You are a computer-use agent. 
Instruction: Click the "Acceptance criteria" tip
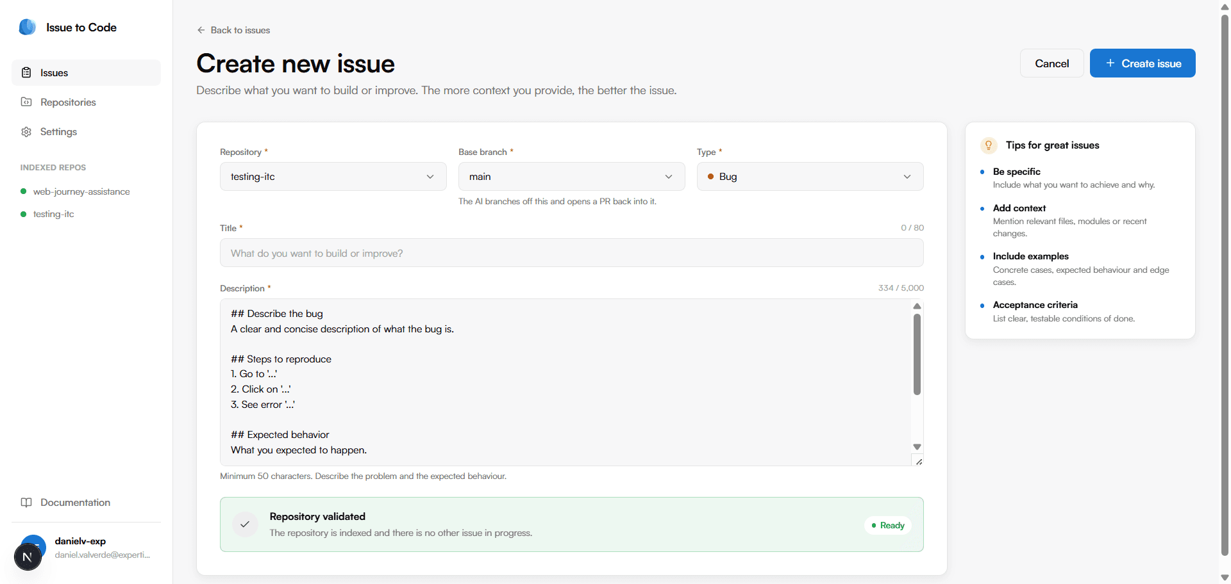(x=1035, y=305)
